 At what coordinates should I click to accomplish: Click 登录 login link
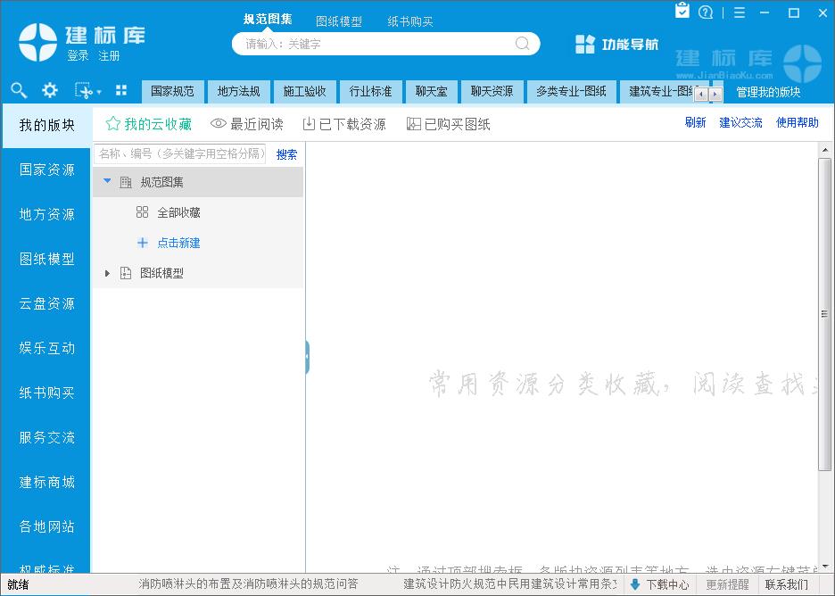[x=78, y=56]
